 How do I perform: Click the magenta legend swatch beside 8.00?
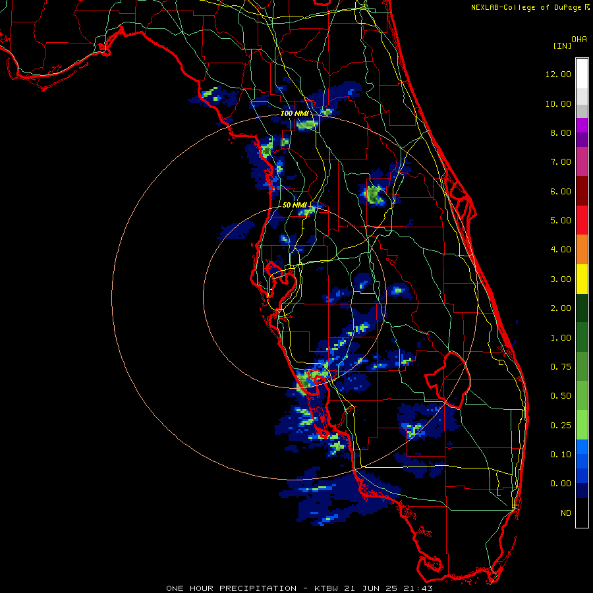[x=582, y=125]
